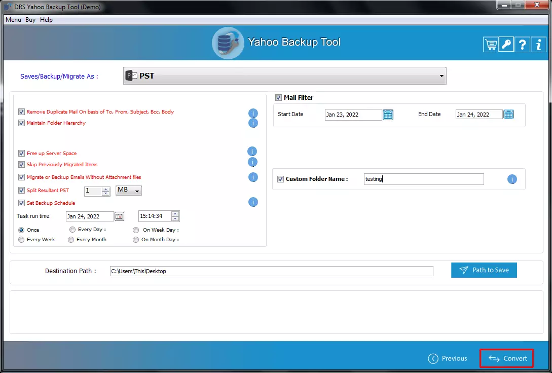Click the Yahoo Backup Tool logo
The image size is (552, 373).
(228, 43)
